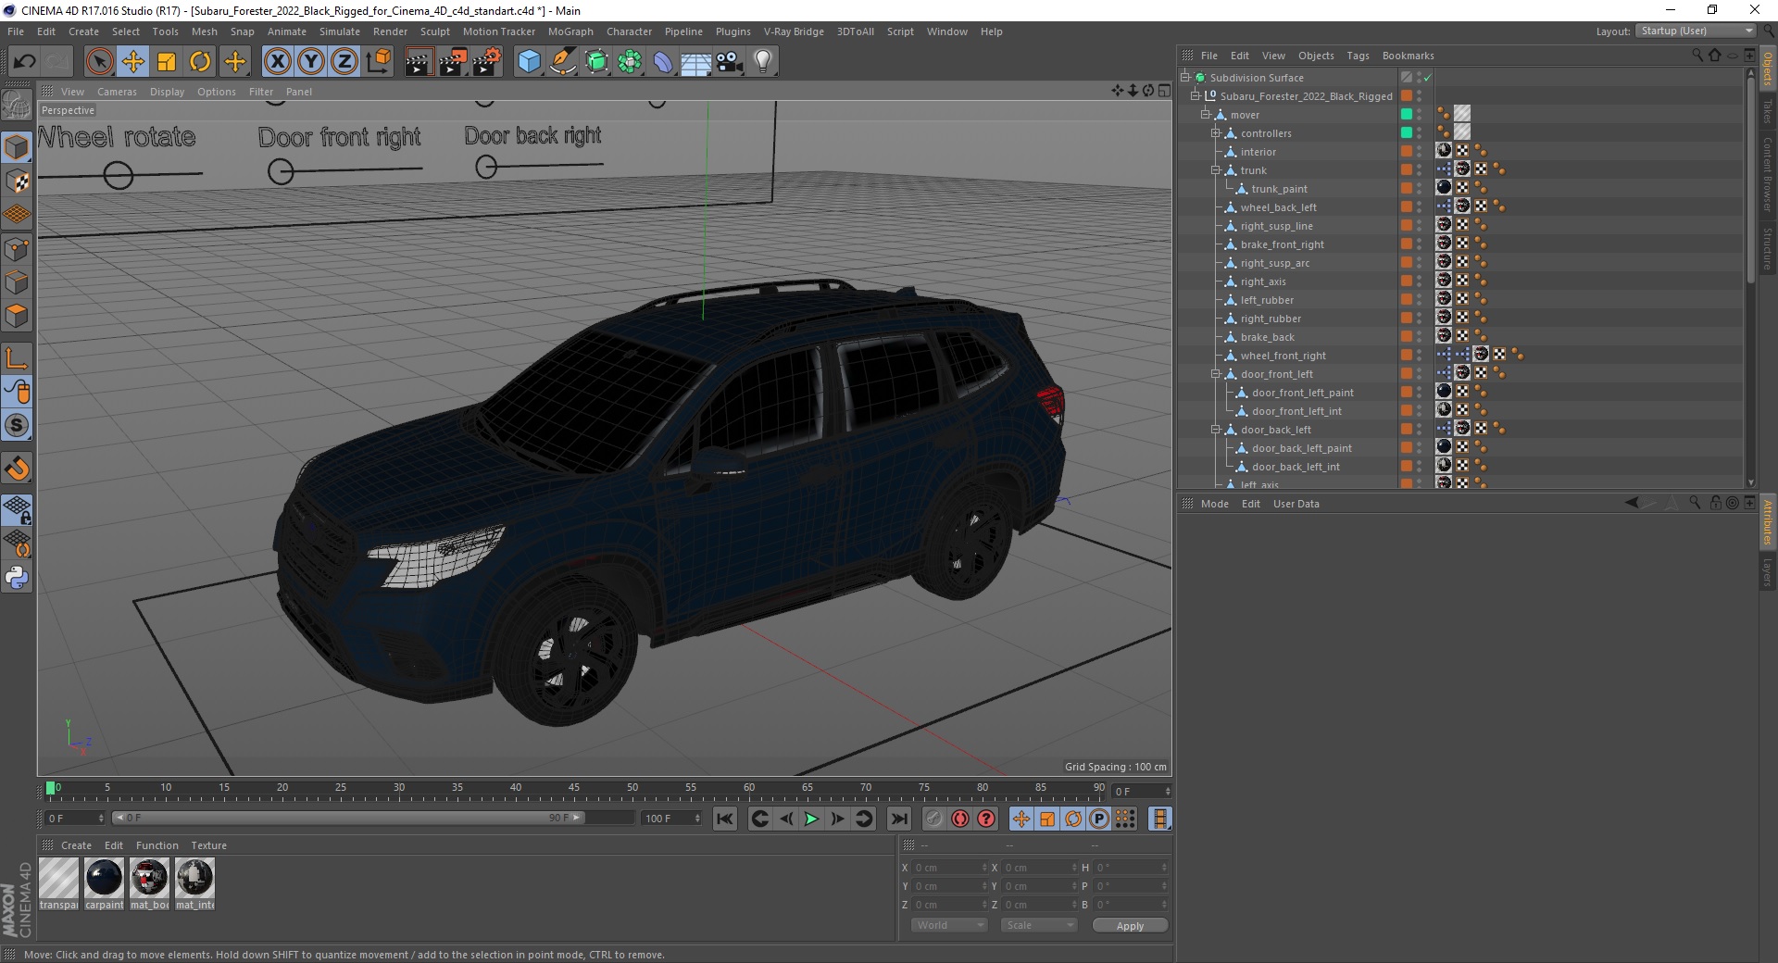Screen dimensions: 1778x963
Task: Open Edit Render Settings
Action: coord(487,62)
